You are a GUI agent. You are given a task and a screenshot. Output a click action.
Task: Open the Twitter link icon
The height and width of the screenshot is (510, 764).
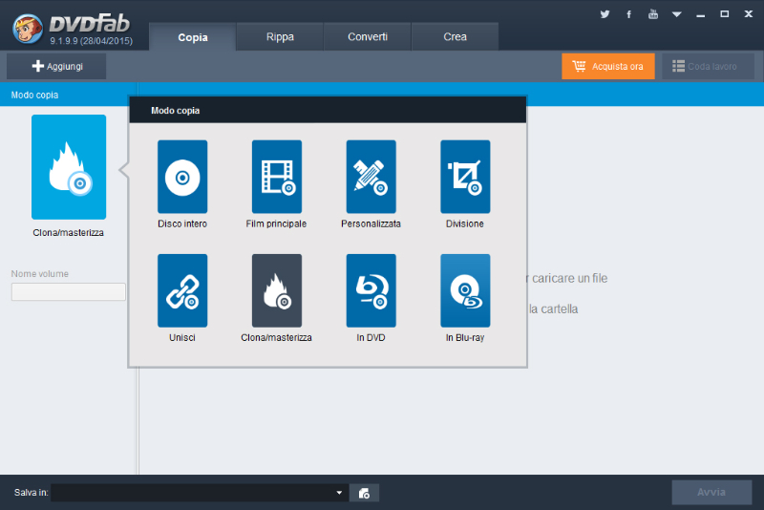pos(605,14)
